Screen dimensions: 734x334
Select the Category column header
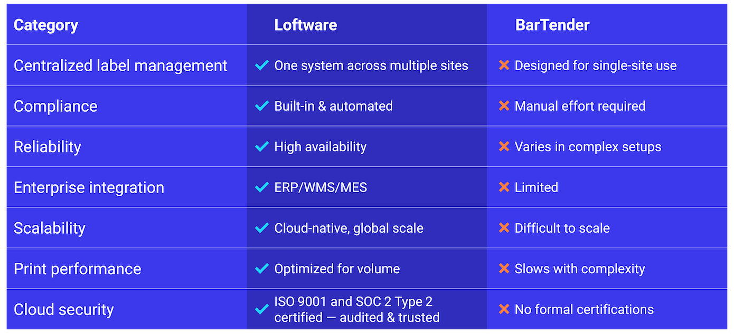click(46, 25)
